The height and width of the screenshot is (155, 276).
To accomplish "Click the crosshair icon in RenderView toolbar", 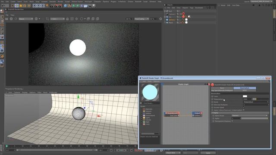I will pyautogui.click(x=77, y=19).
